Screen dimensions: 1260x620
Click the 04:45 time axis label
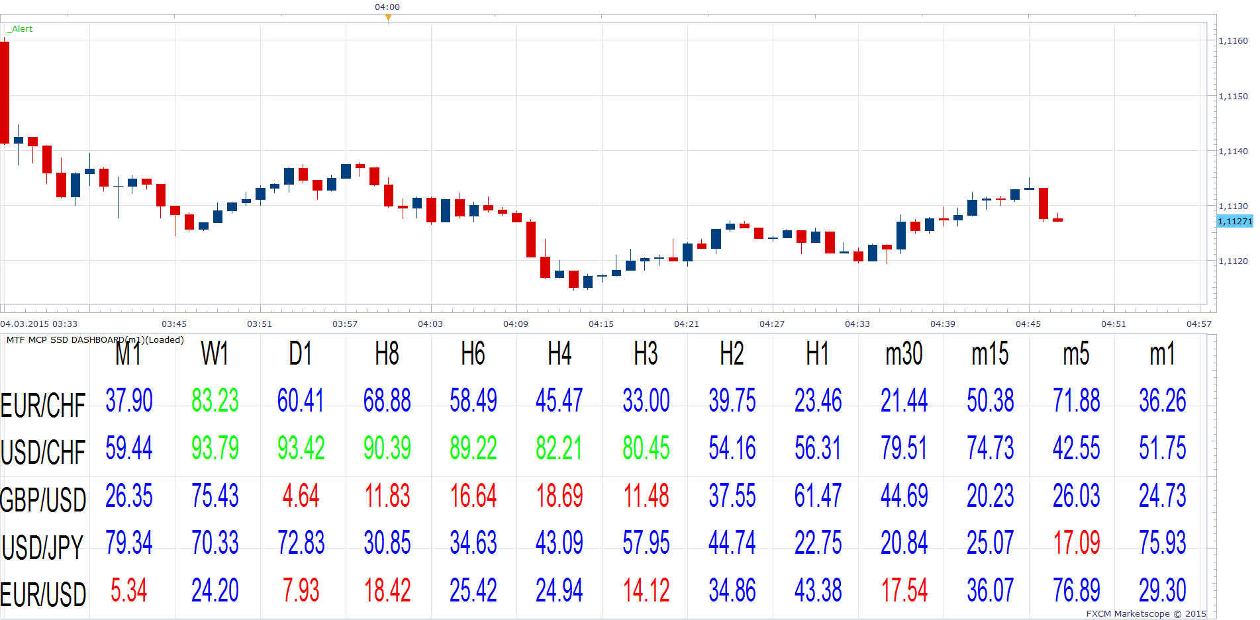(x=1028, y=324)
